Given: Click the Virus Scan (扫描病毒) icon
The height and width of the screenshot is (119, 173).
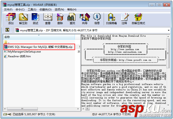Looking at the screenshot, I should (x=111, y=18).
